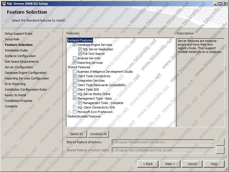Click the Unselect All button
The height and width of the screenshot is (172, 229).
tap(98, 134)
